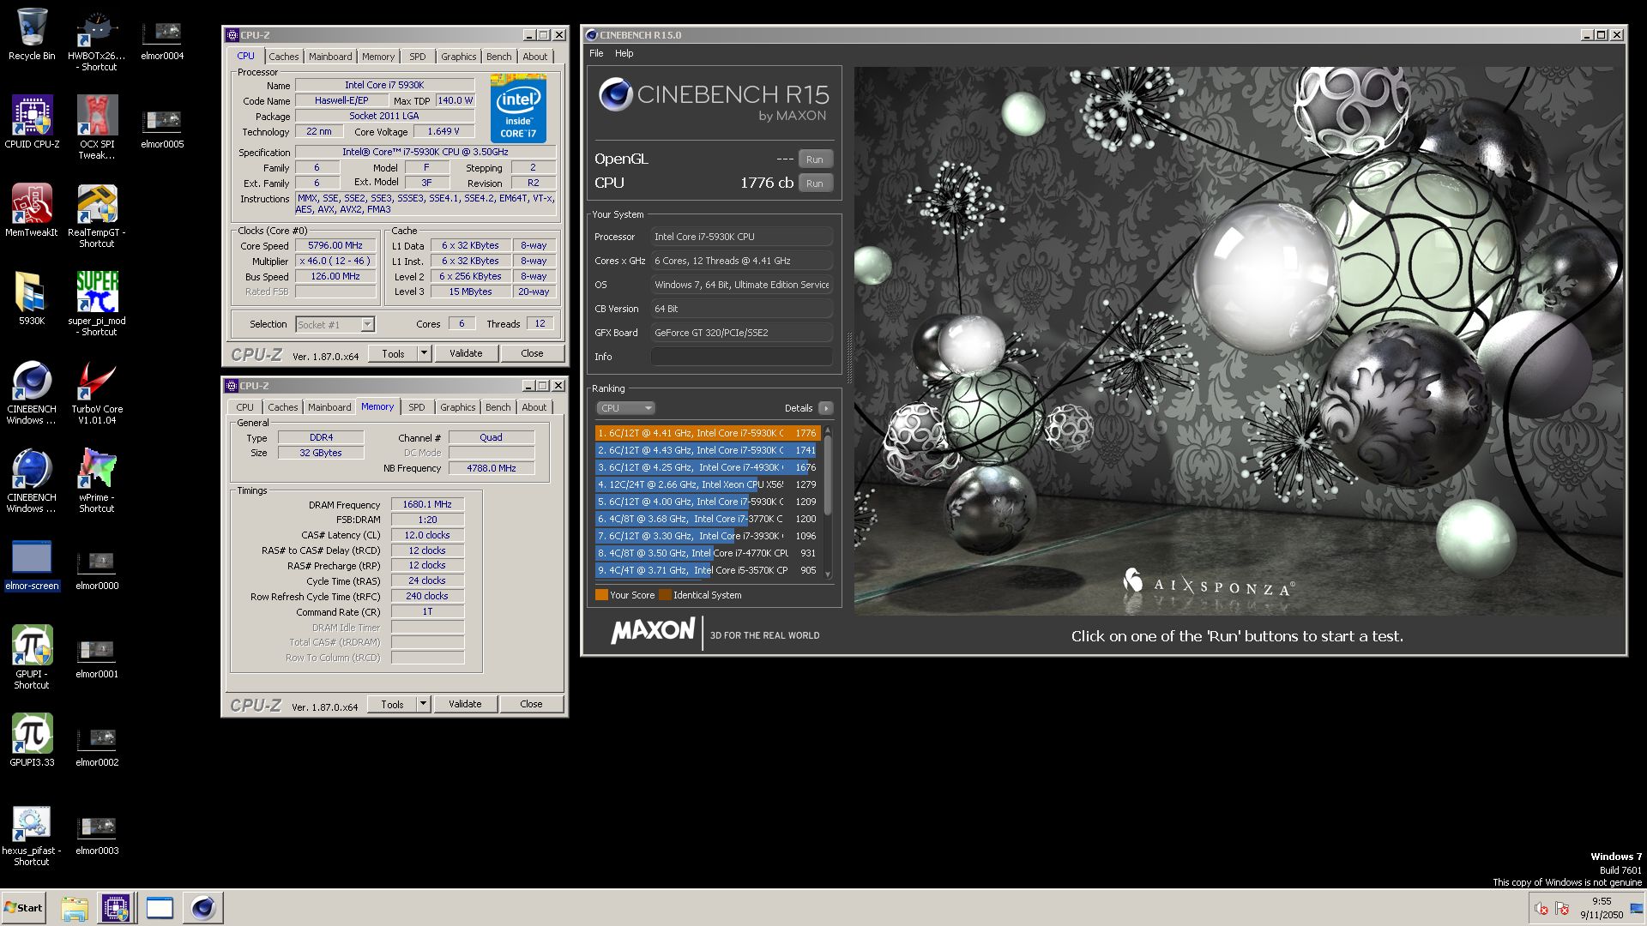Image resolution: width=1647 pixels, height=926 pixels.
Task: Switch to Cinebench on the taskbar
Action: tap(203, 908)
